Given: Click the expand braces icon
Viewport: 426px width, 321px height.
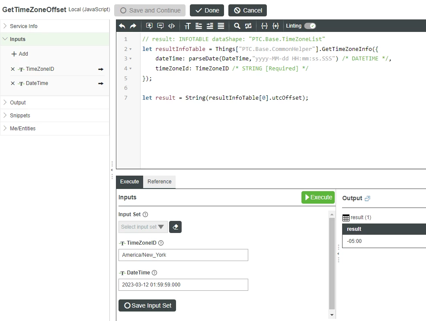Looking at the screenshot, I should pos(276,26).
